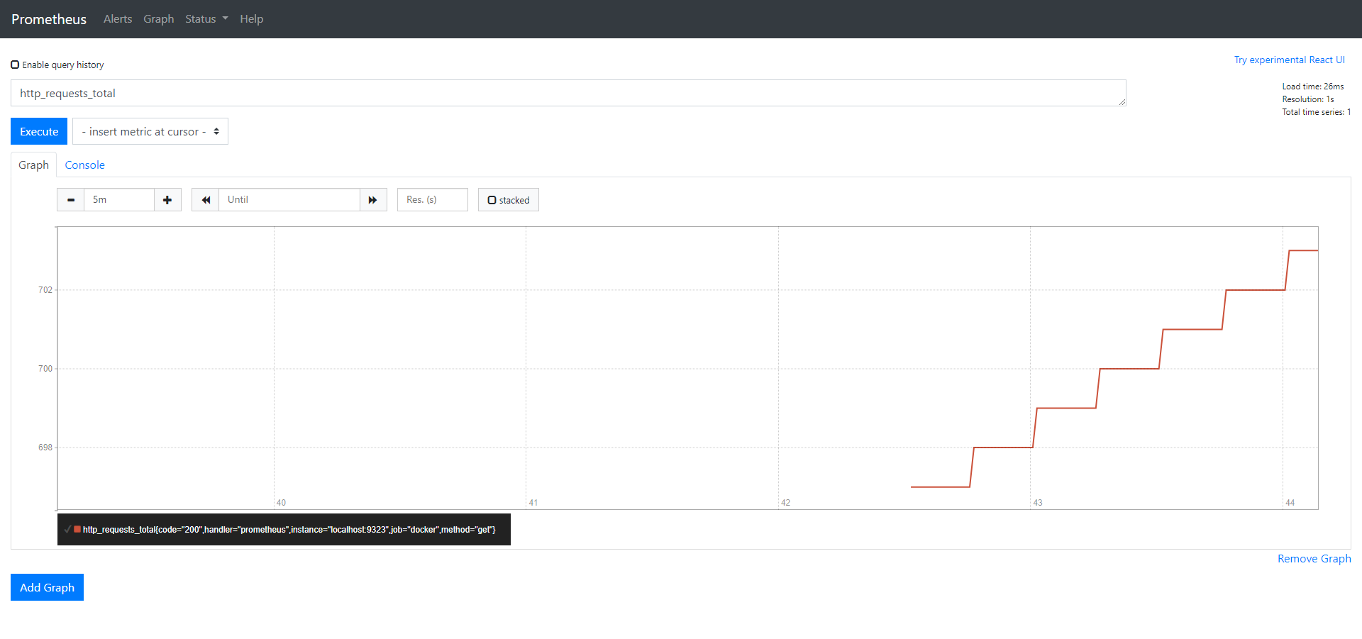Focus the http_requests_total query expression box
The image size is (1362, 639).
coord(568,93)
